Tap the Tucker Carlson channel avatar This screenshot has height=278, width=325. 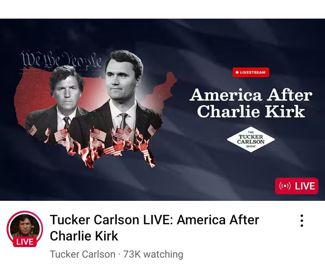(25, 228)
